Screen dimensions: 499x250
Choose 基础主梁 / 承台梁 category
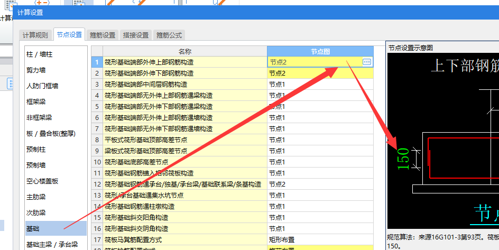(x=56, y=244)
